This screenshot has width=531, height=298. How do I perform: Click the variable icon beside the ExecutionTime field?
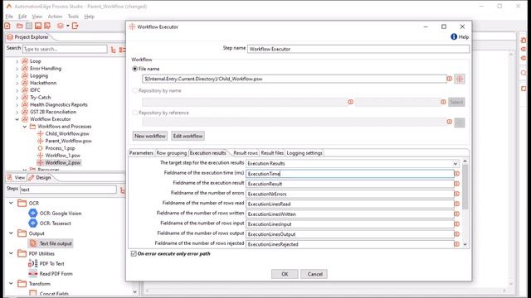(x=457, y=174)
